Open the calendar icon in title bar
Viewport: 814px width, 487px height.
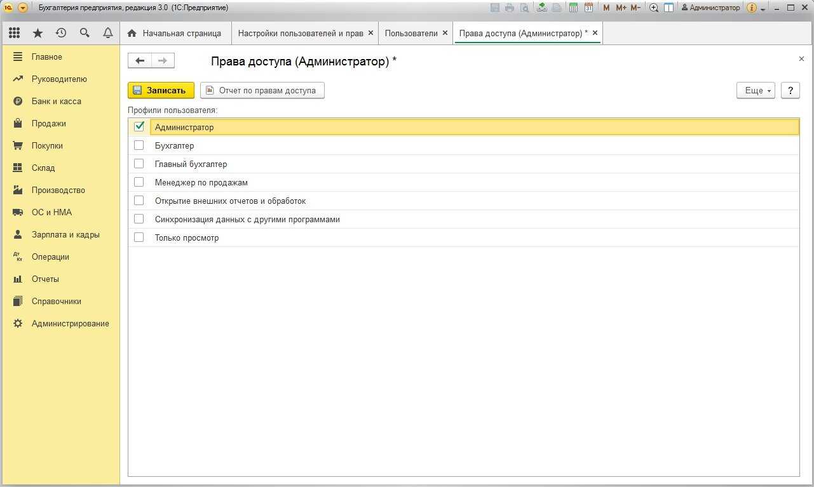click(588, 8)
